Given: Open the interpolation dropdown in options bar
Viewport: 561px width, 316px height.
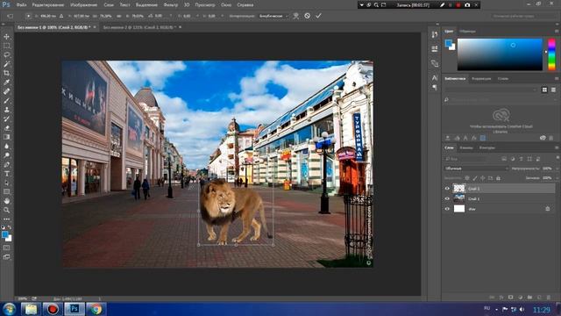Looking at the screenshot, I should click(x=273, y=16).
